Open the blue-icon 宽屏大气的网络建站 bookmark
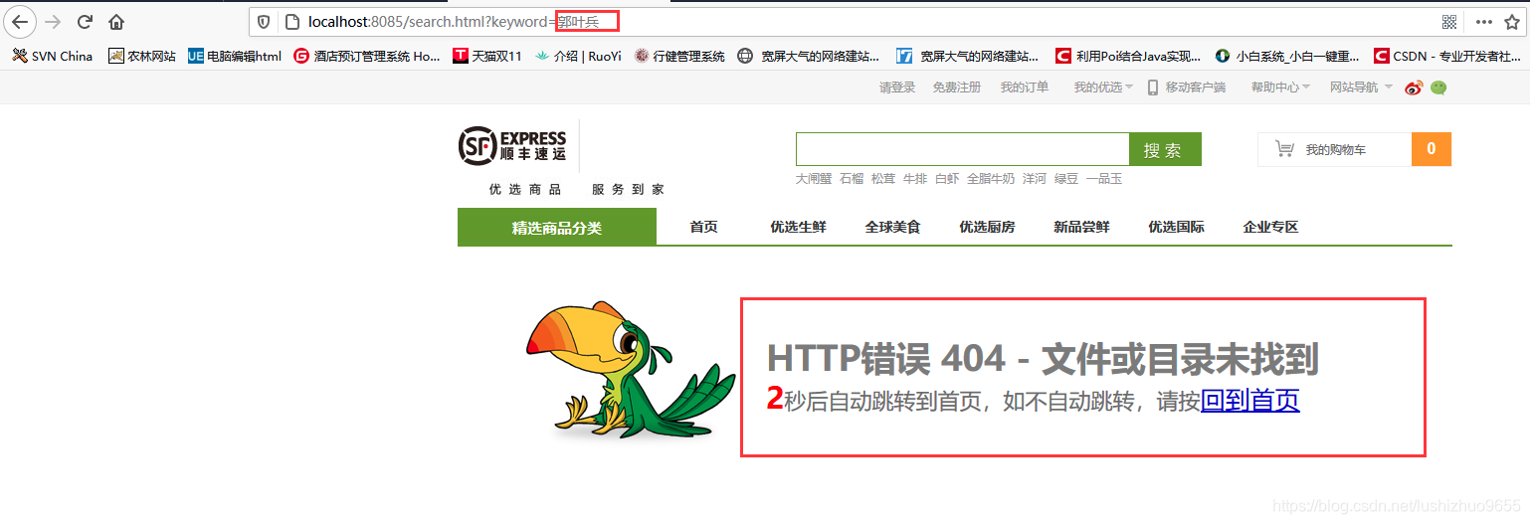Screen dimensions: 1530x524 [x=968, y=56]
